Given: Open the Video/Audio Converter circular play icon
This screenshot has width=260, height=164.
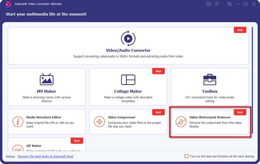Looking at the screenshot, I should [x=128, y=39].
